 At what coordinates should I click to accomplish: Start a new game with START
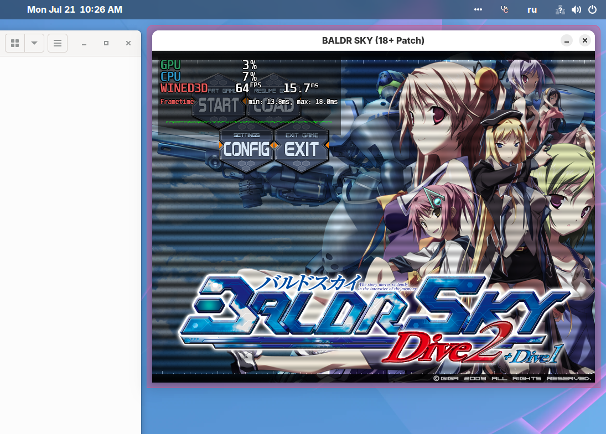(219, 105)
